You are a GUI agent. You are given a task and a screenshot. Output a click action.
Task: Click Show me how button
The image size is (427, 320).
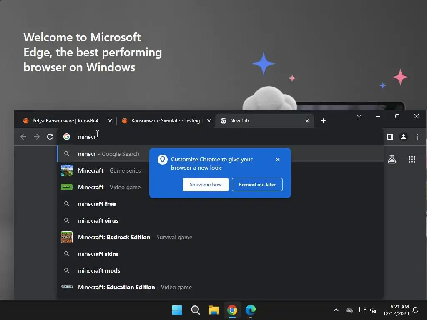pyautogui.click(x=206, y=185)
